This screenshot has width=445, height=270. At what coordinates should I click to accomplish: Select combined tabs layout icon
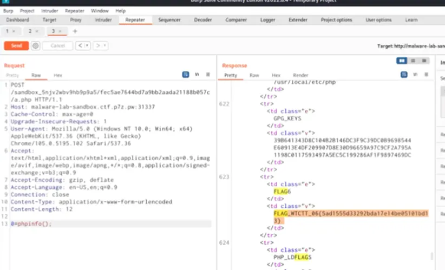click(424, 61)
